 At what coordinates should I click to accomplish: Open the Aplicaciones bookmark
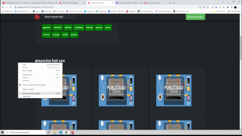[x=8, y=11]
